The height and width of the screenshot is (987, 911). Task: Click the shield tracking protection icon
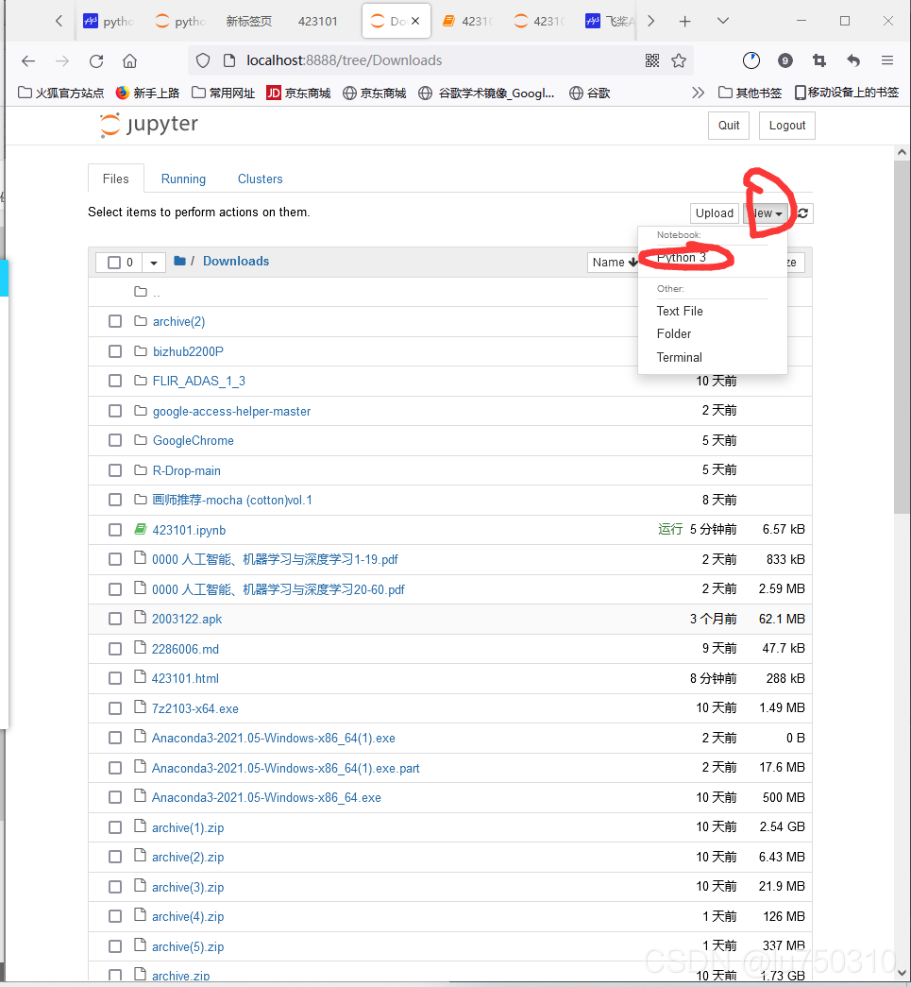[203, 60]
